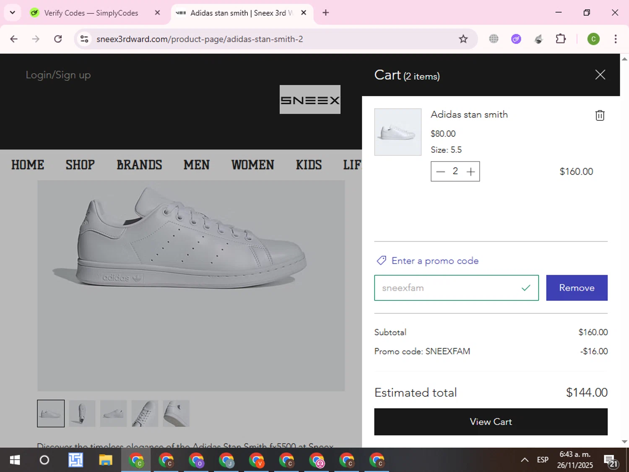
Task: Reload the current page
Action: 58,39
